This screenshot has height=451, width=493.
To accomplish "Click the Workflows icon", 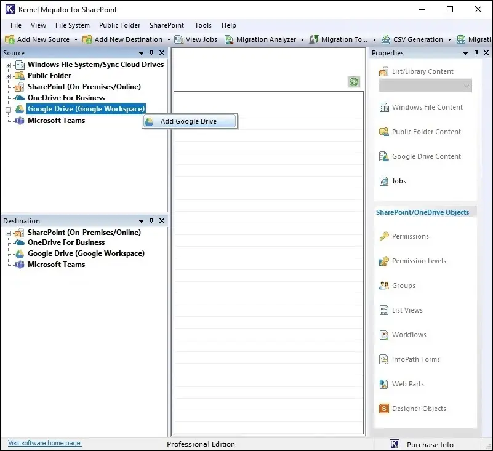I will pyautogui.click(x=384, y=335).
